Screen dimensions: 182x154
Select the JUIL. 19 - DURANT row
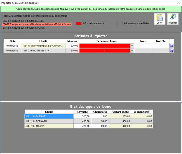click(49, 116)
